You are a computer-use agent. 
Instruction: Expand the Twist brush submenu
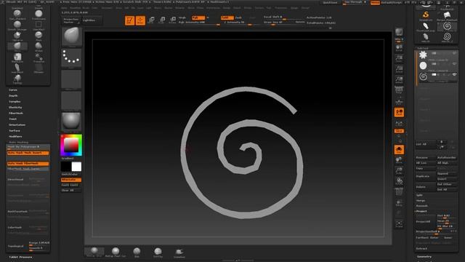pos(13,119)
